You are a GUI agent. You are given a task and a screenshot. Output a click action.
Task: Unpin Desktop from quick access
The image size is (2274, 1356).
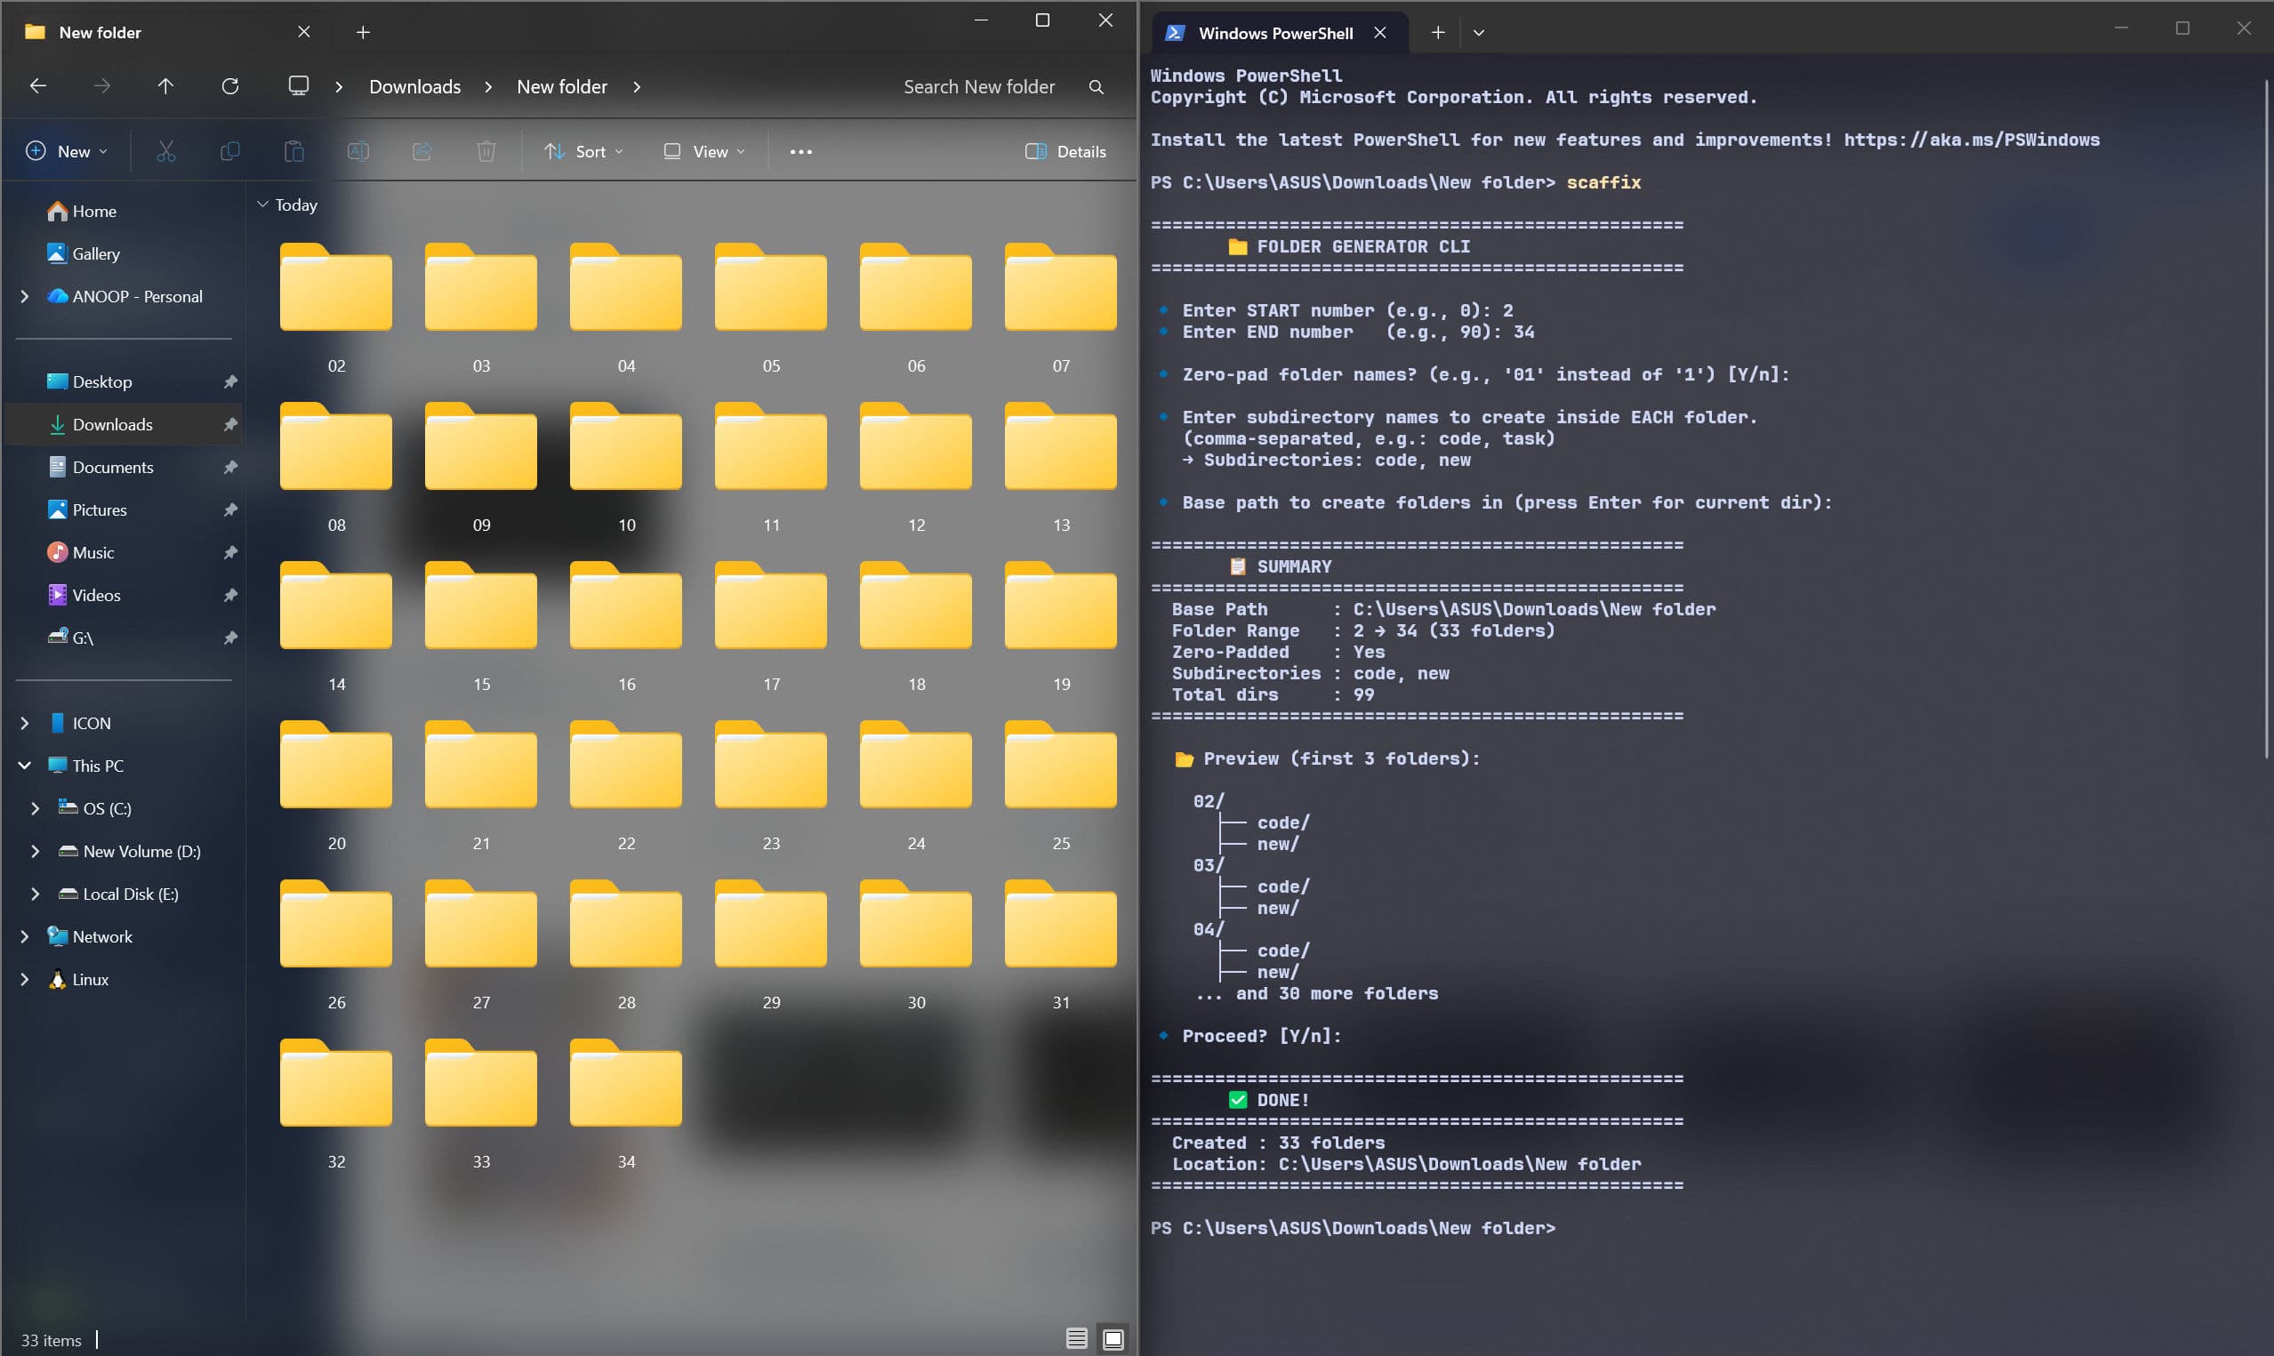pyautogui.click(x=230, y=382)
